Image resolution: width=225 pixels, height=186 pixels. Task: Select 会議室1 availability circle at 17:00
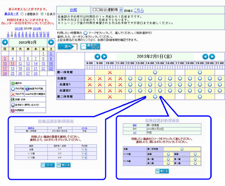pos(180,84)
